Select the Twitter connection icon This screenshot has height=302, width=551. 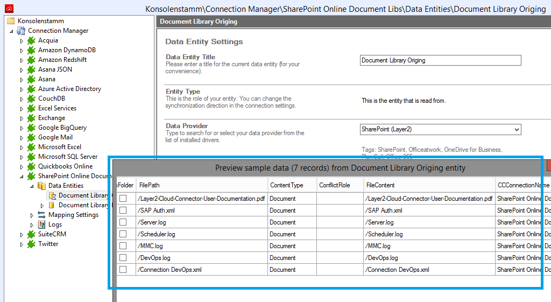[31, 244]
